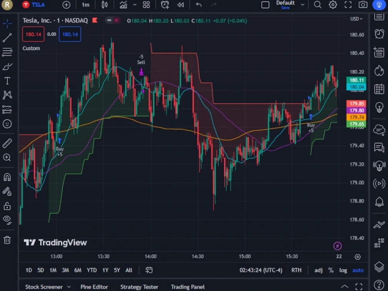Enter fullscreen chart mode
The image size is (388, 291).
point(348,5)
